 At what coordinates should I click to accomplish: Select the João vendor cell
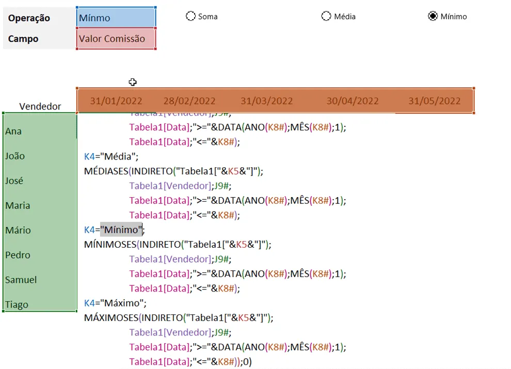coord(40,156)
